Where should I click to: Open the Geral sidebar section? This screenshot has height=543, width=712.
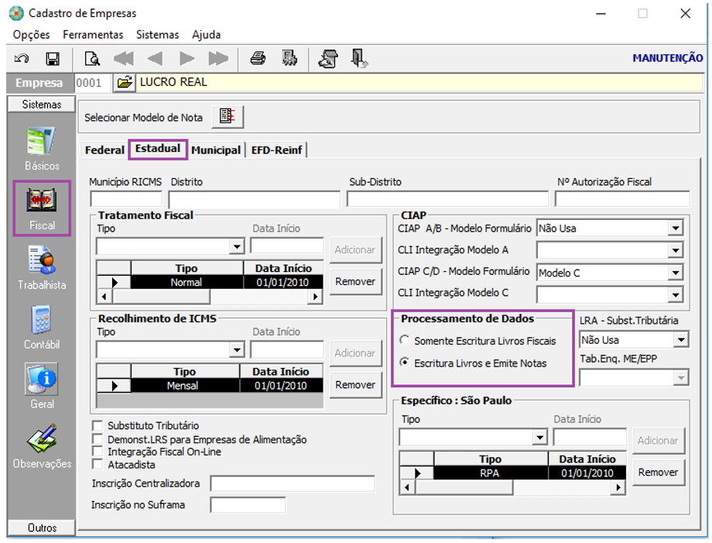pyautogui.click(x=42, y=387)
